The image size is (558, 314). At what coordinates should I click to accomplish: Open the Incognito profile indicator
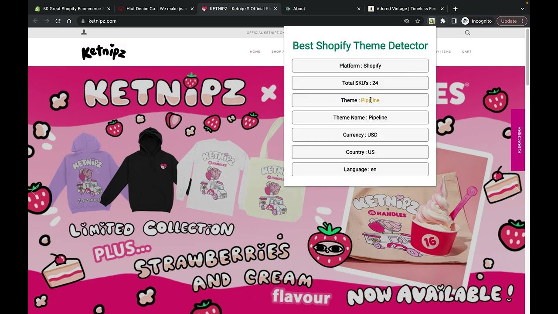click(x=477, y=21)
